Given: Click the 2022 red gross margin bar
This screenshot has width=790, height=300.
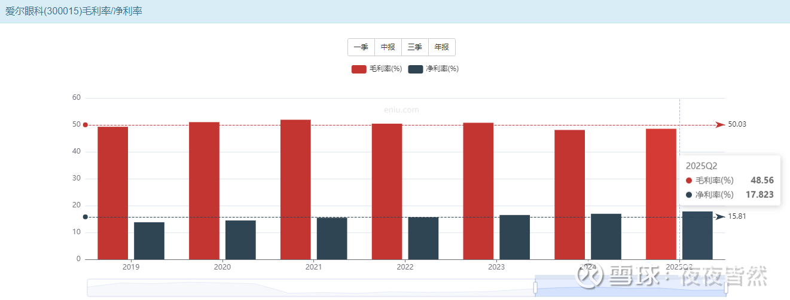Looking at the screenshot, I should [x=387, y=191].
